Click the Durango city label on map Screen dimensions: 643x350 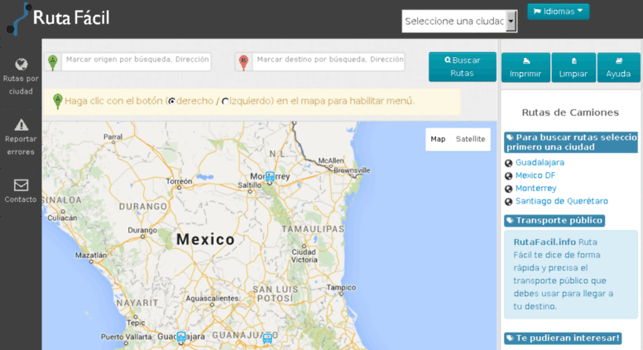[x=142, y=230]
